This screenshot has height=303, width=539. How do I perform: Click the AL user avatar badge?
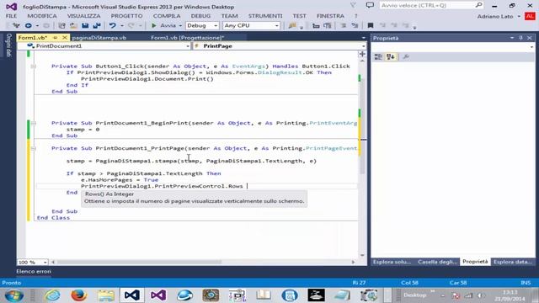530,16
